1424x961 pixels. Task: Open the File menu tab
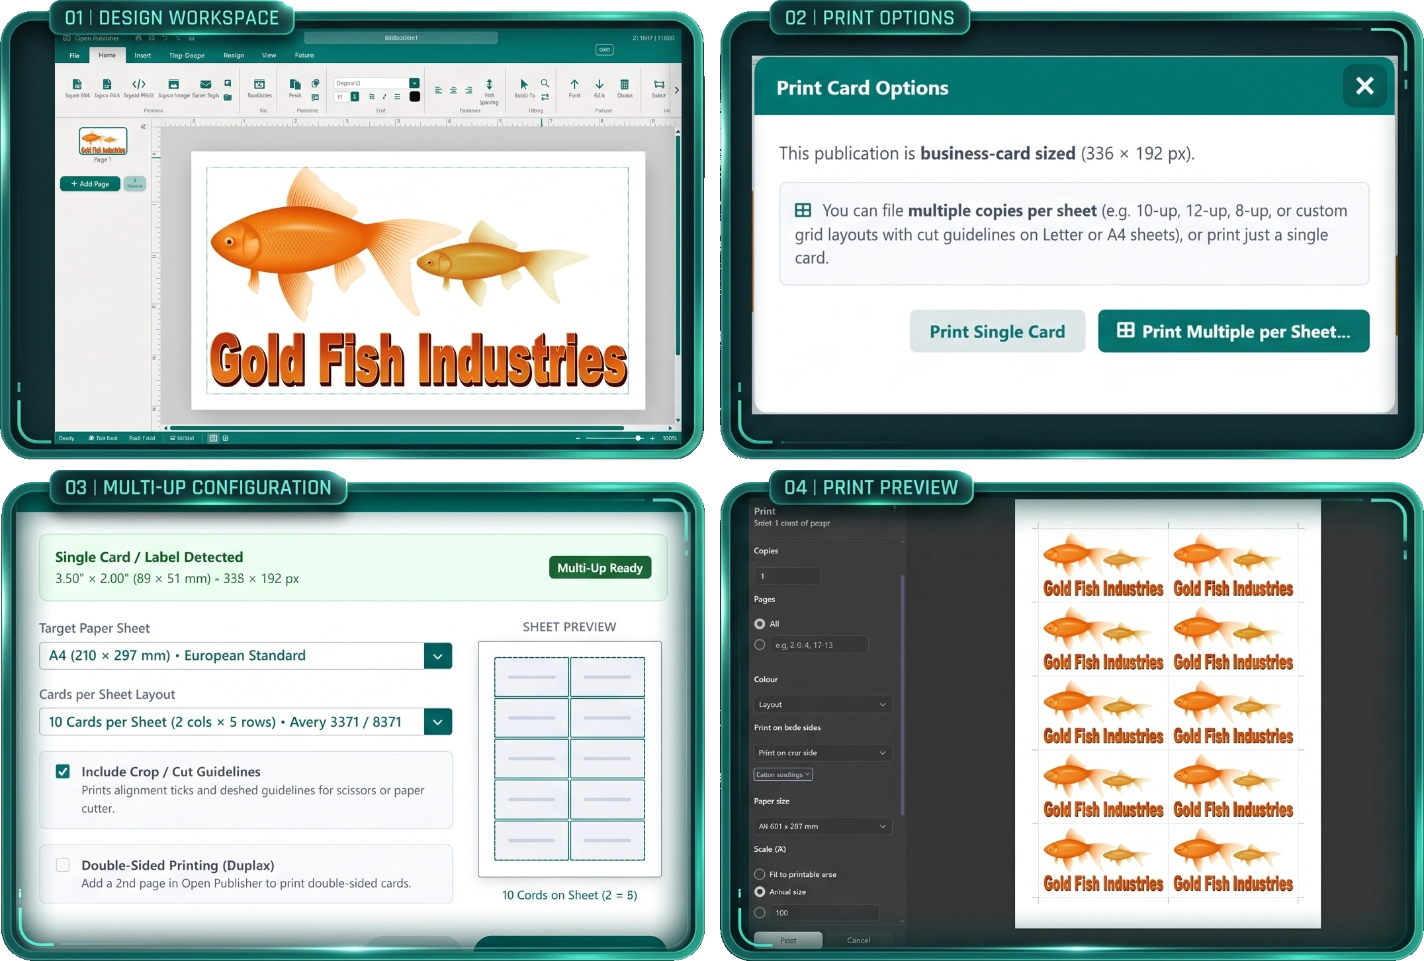tap(74, 56)
